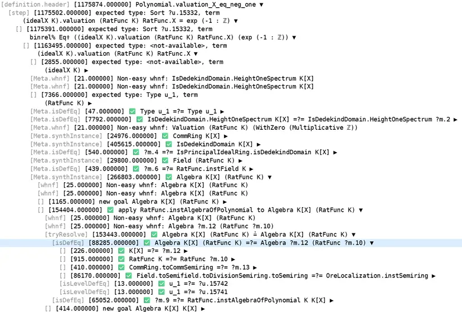This screenshot has width=462, height=312.
Task: Click green check icon next to IsDedekindDomain K[X]
Action: (168, 144)
